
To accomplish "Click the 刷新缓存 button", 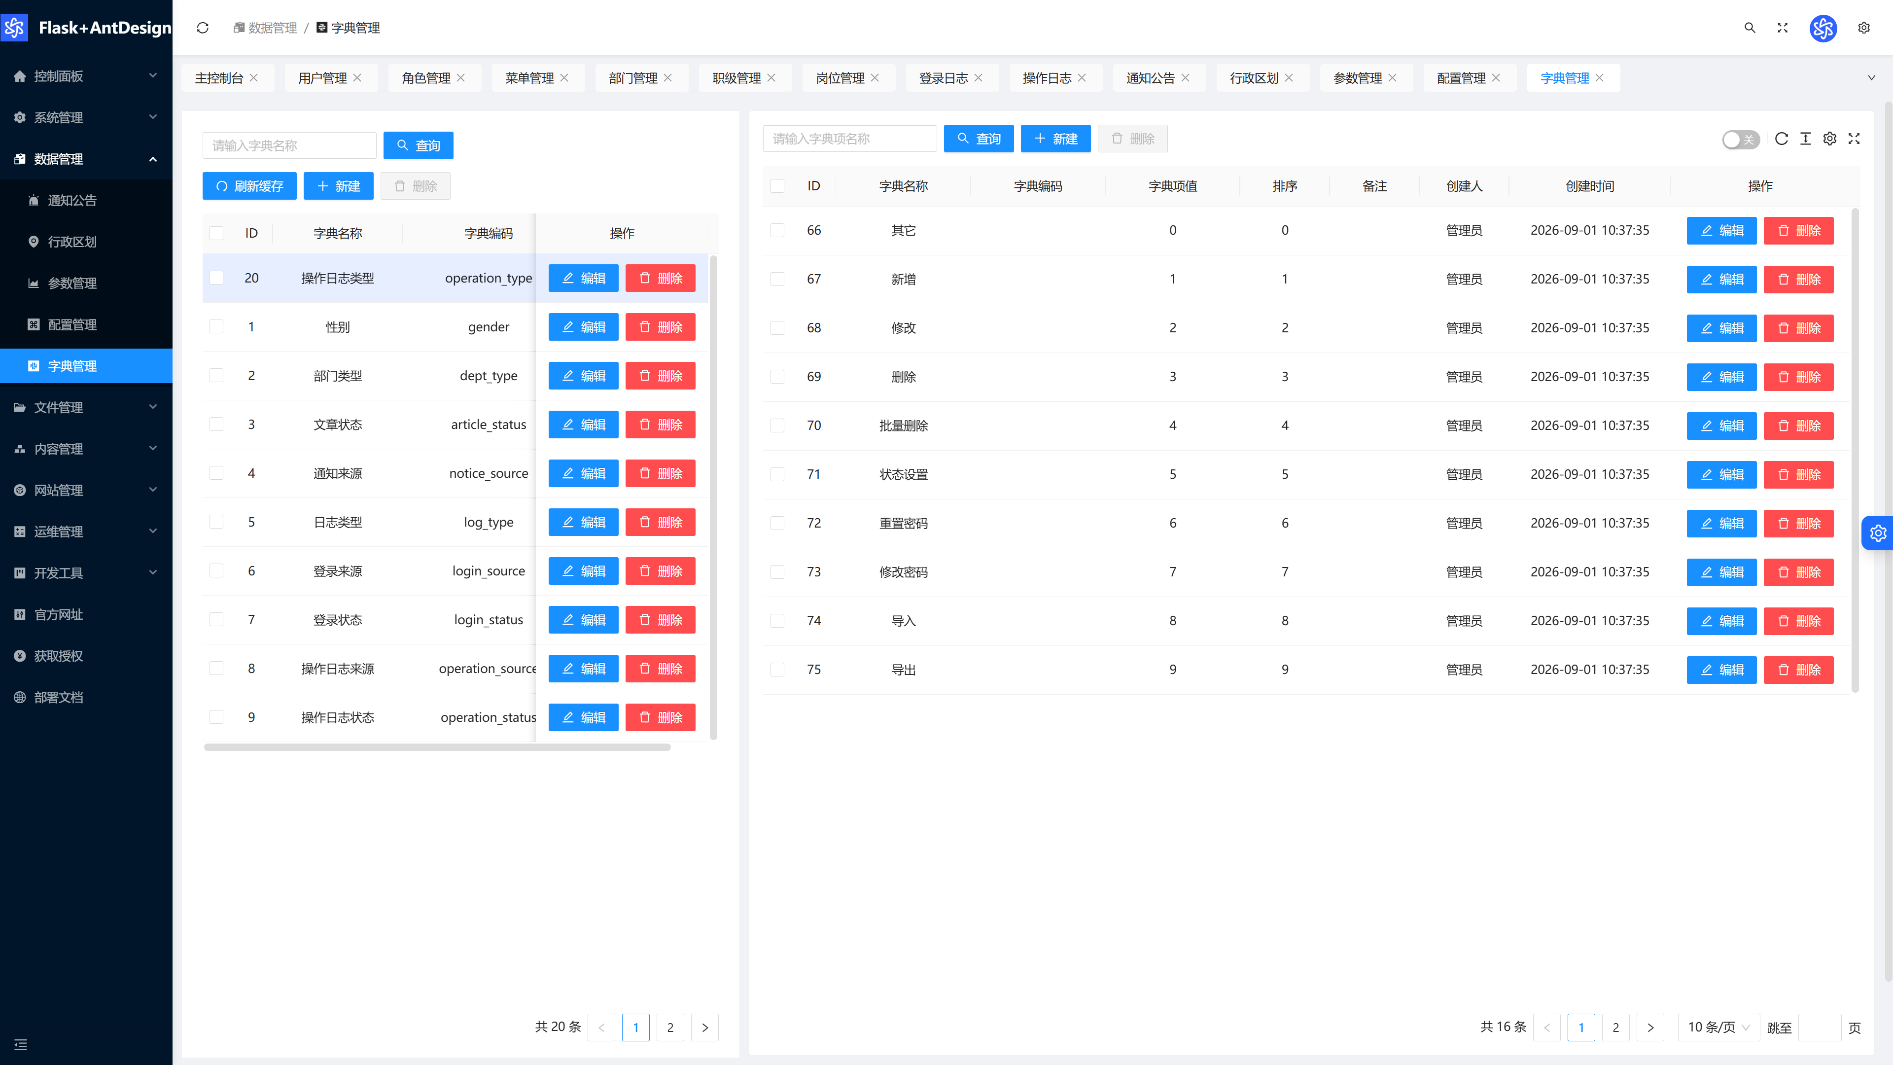I will point(249,186).
